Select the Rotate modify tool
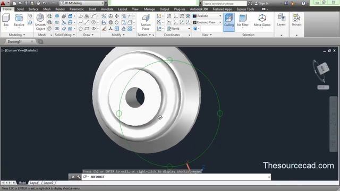 pos(117,22)
